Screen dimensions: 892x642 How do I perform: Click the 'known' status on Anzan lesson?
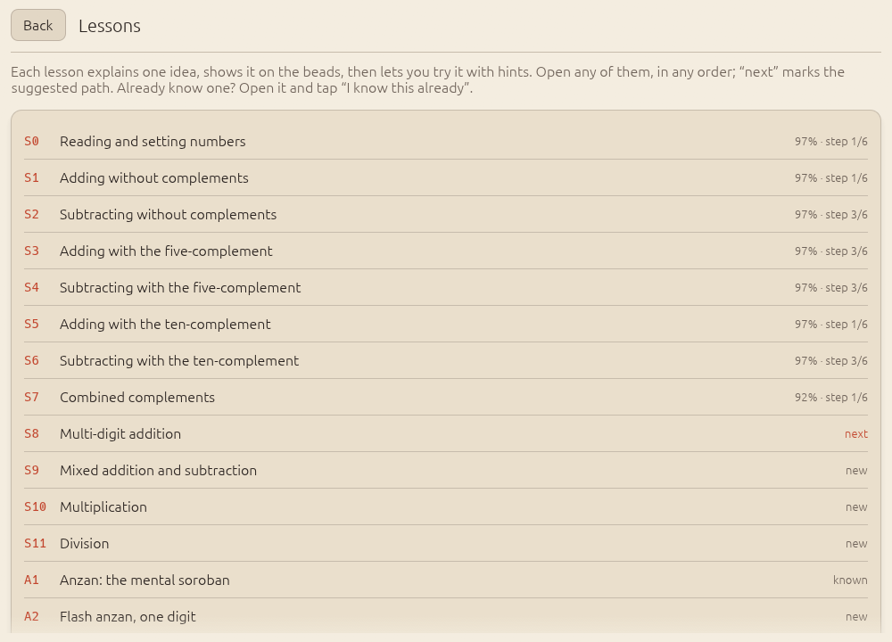coord(850,580)
